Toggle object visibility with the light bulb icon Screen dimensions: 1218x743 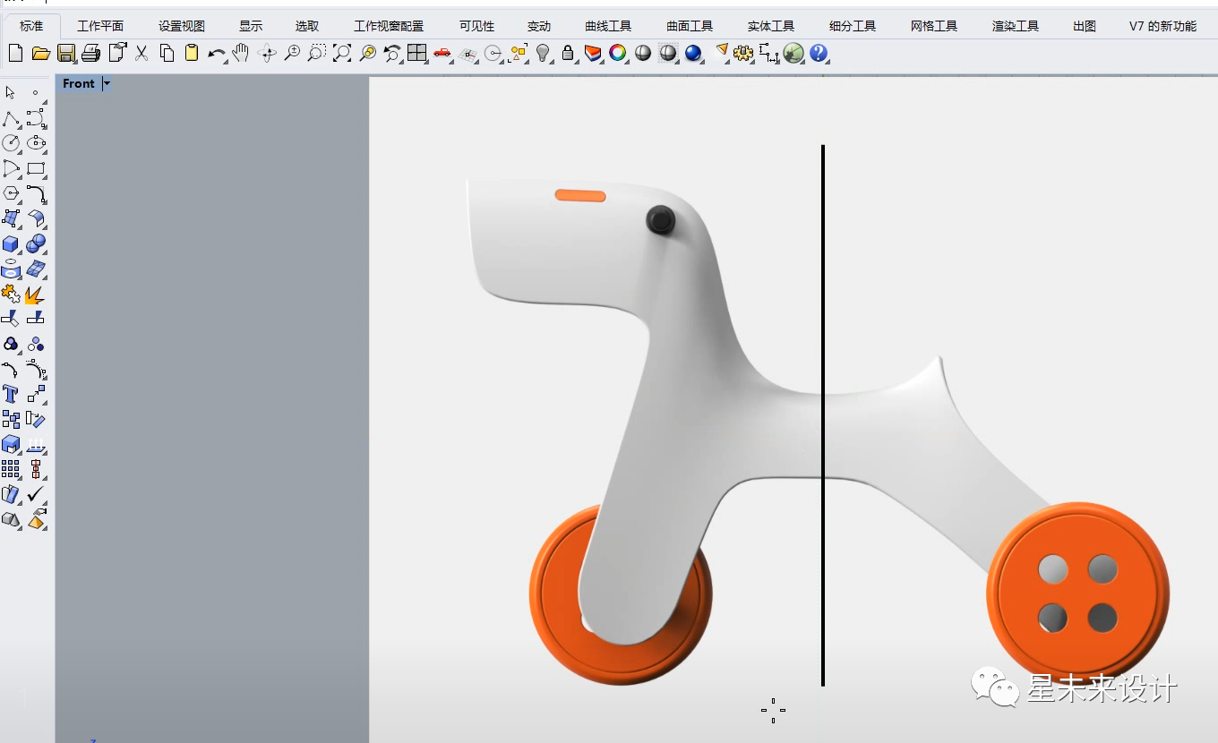point(542,54)
